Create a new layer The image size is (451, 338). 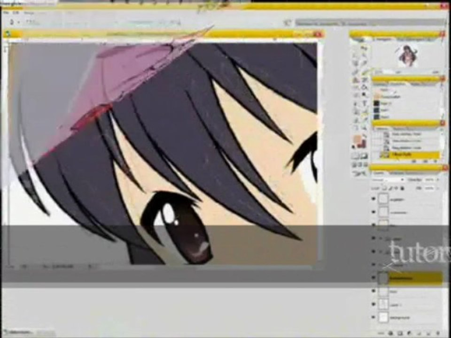tap(428, 333)
